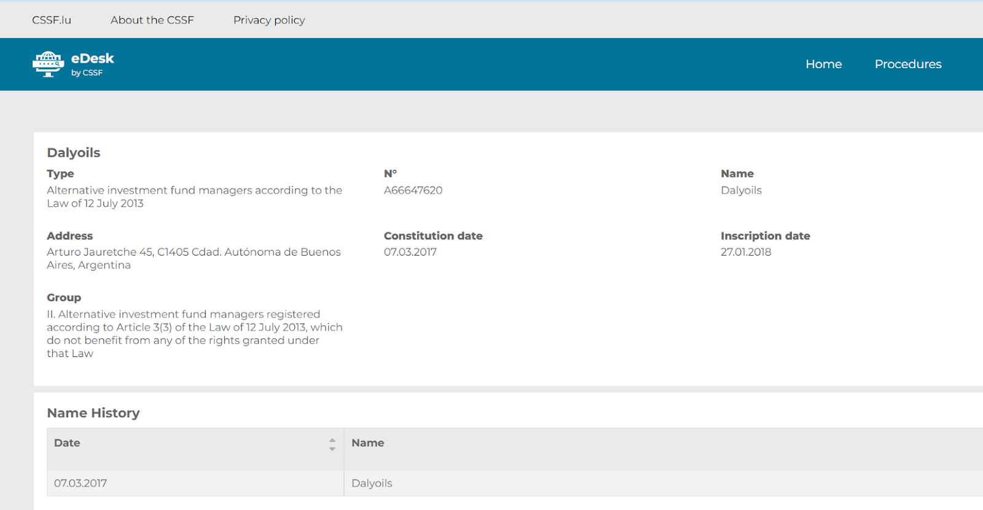Click the Name column header in table

click(x=367, y=443)
